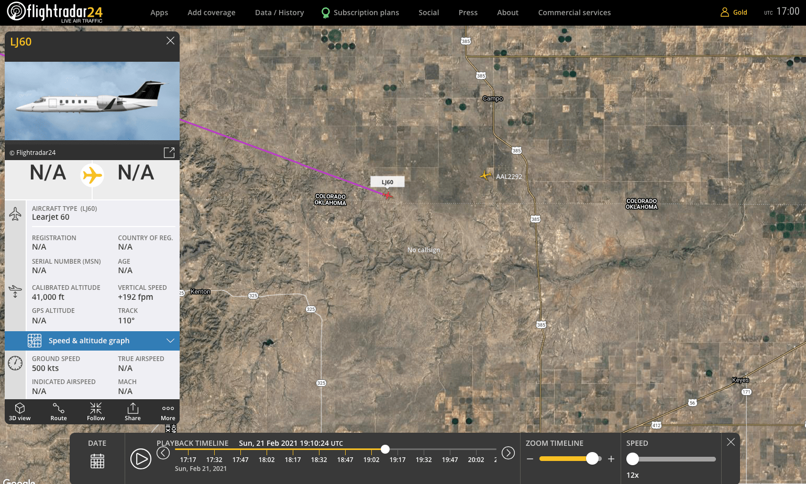This screenshot has height=484, width=806.
Task: Select the AAL2292 aircraft on map
Action: click(x=485, y=176)
